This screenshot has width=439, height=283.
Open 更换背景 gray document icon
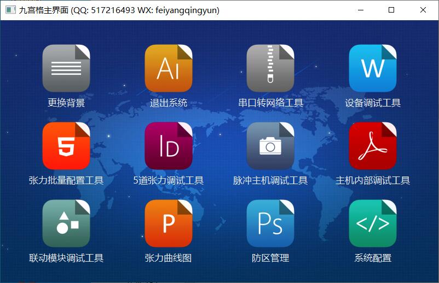66,68
